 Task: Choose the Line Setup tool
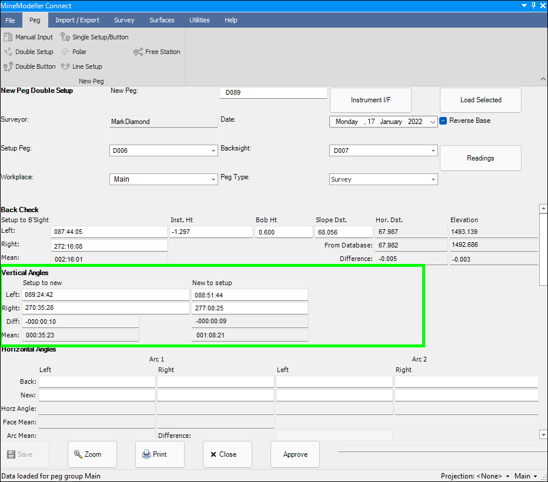81,66
